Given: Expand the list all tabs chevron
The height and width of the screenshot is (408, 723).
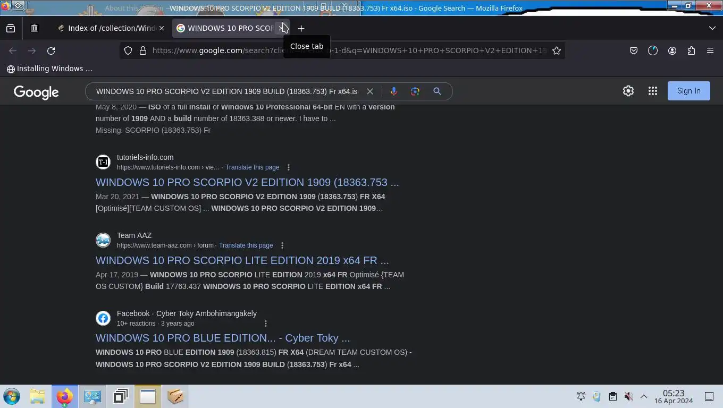Looking at the screenshot, I should (712, 28).
